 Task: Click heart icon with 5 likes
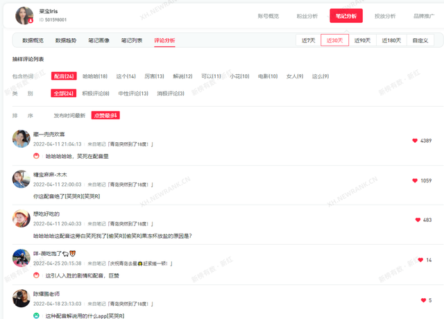[x=423, y=300]
